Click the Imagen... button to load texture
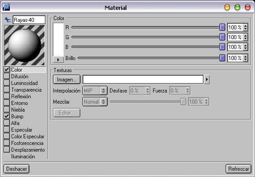255x177 pixels. pyautogui.click(x=67, y=80)
